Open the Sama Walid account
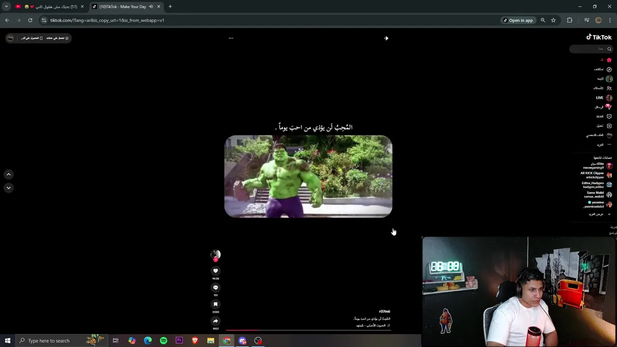Screen dimensions: 617x347 pos(598,195)
